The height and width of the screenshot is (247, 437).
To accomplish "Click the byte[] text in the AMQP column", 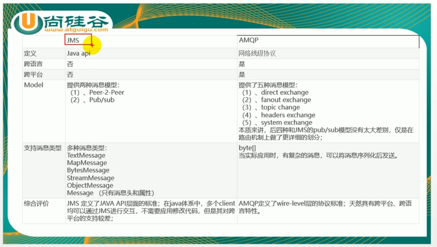I will tap(247, 148).
